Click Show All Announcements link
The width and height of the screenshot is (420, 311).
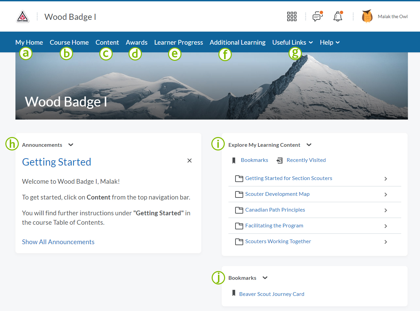tap(58, 242)
